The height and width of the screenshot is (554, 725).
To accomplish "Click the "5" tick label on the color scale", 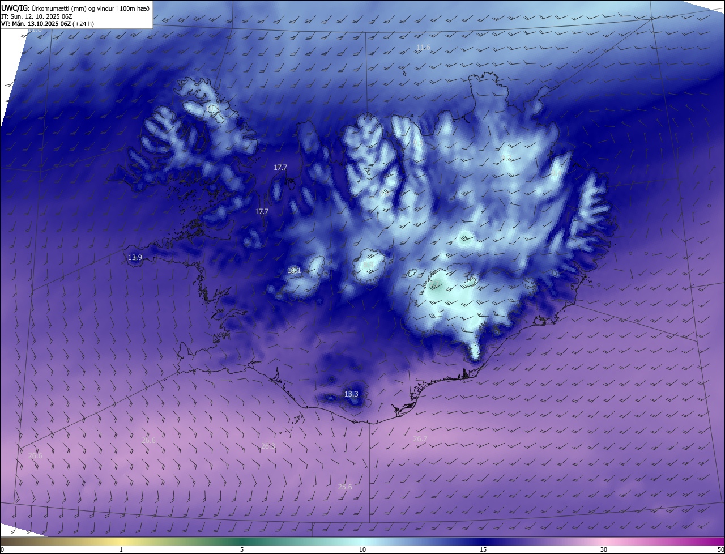I will [242, 549].
